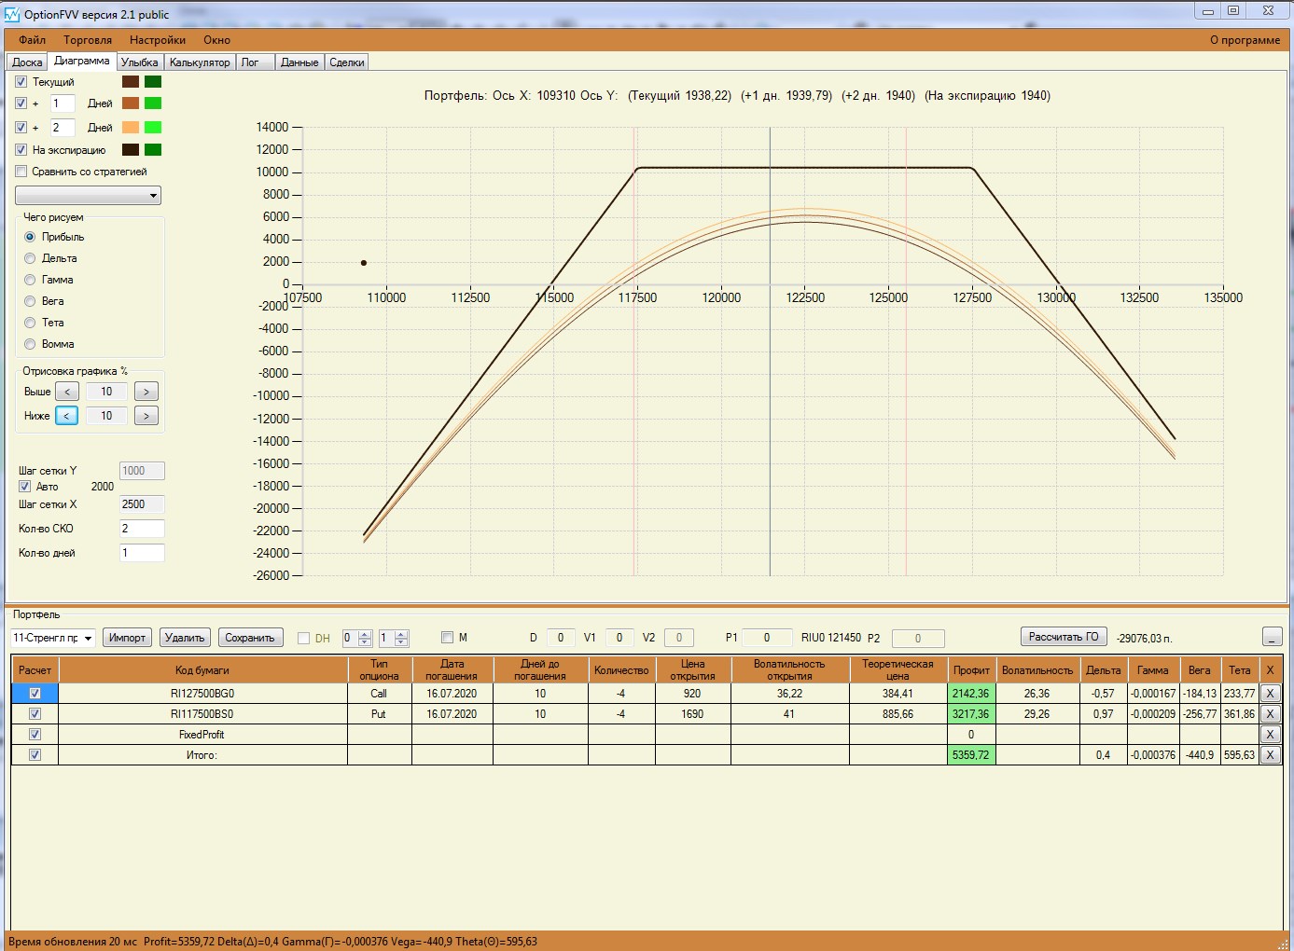Decrease the 'Ниже' chart range percent
This screenshot has width=1294, height=951.
pyautogui.click(x=67, y=416)
